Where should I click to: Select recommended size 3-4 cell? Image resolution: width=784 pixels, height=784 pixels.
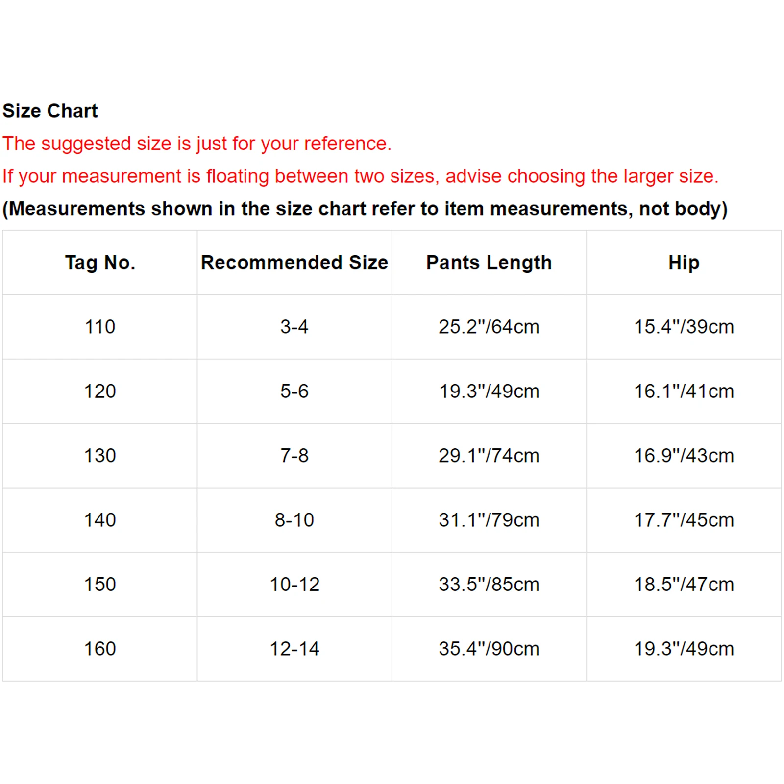pos(294,327)
